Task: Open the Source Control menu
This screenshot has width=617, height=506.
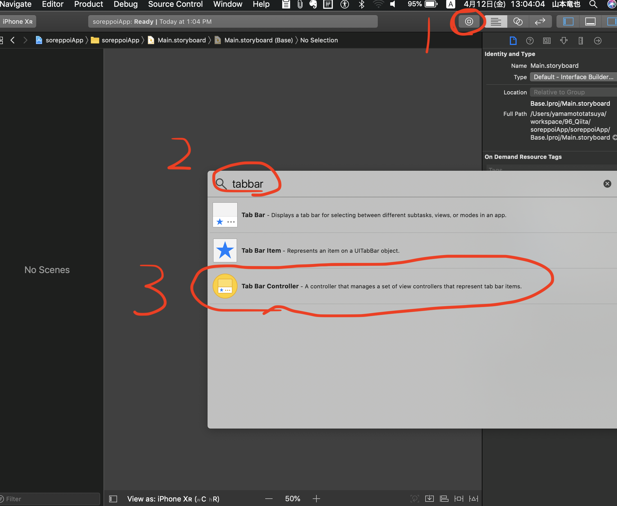Action: (175, 4)
